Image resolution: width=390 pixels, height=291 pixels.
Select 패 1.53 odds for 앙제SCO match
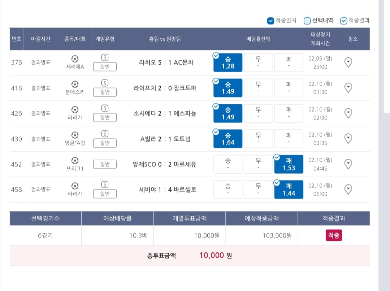click(x=289, y=164)
